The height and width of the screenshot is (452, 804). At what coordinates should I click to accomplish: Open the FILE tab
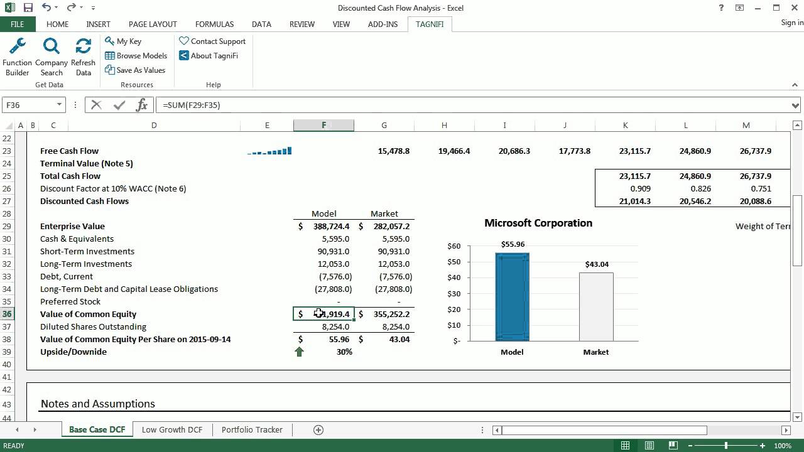click(x=18, y=24)
